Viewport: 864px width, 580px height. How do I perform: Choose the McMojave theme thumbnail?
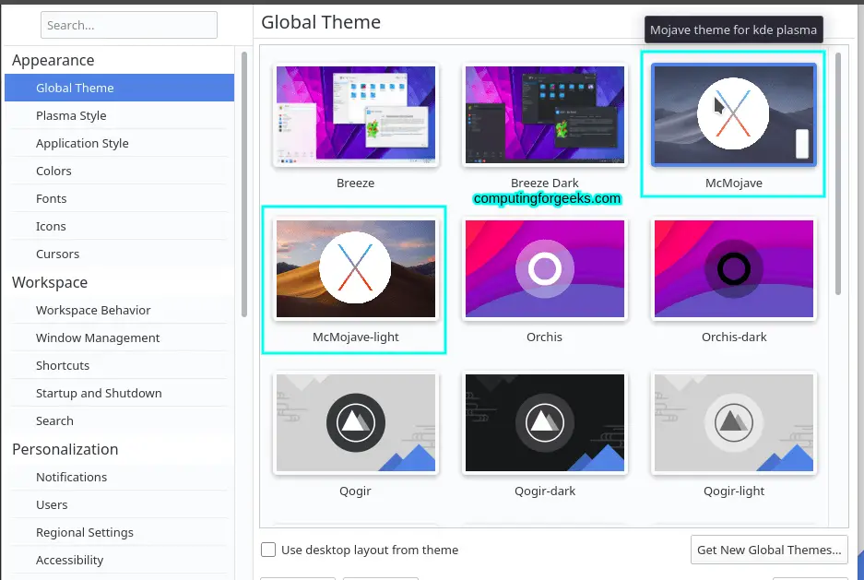click(x=733, y=114)
